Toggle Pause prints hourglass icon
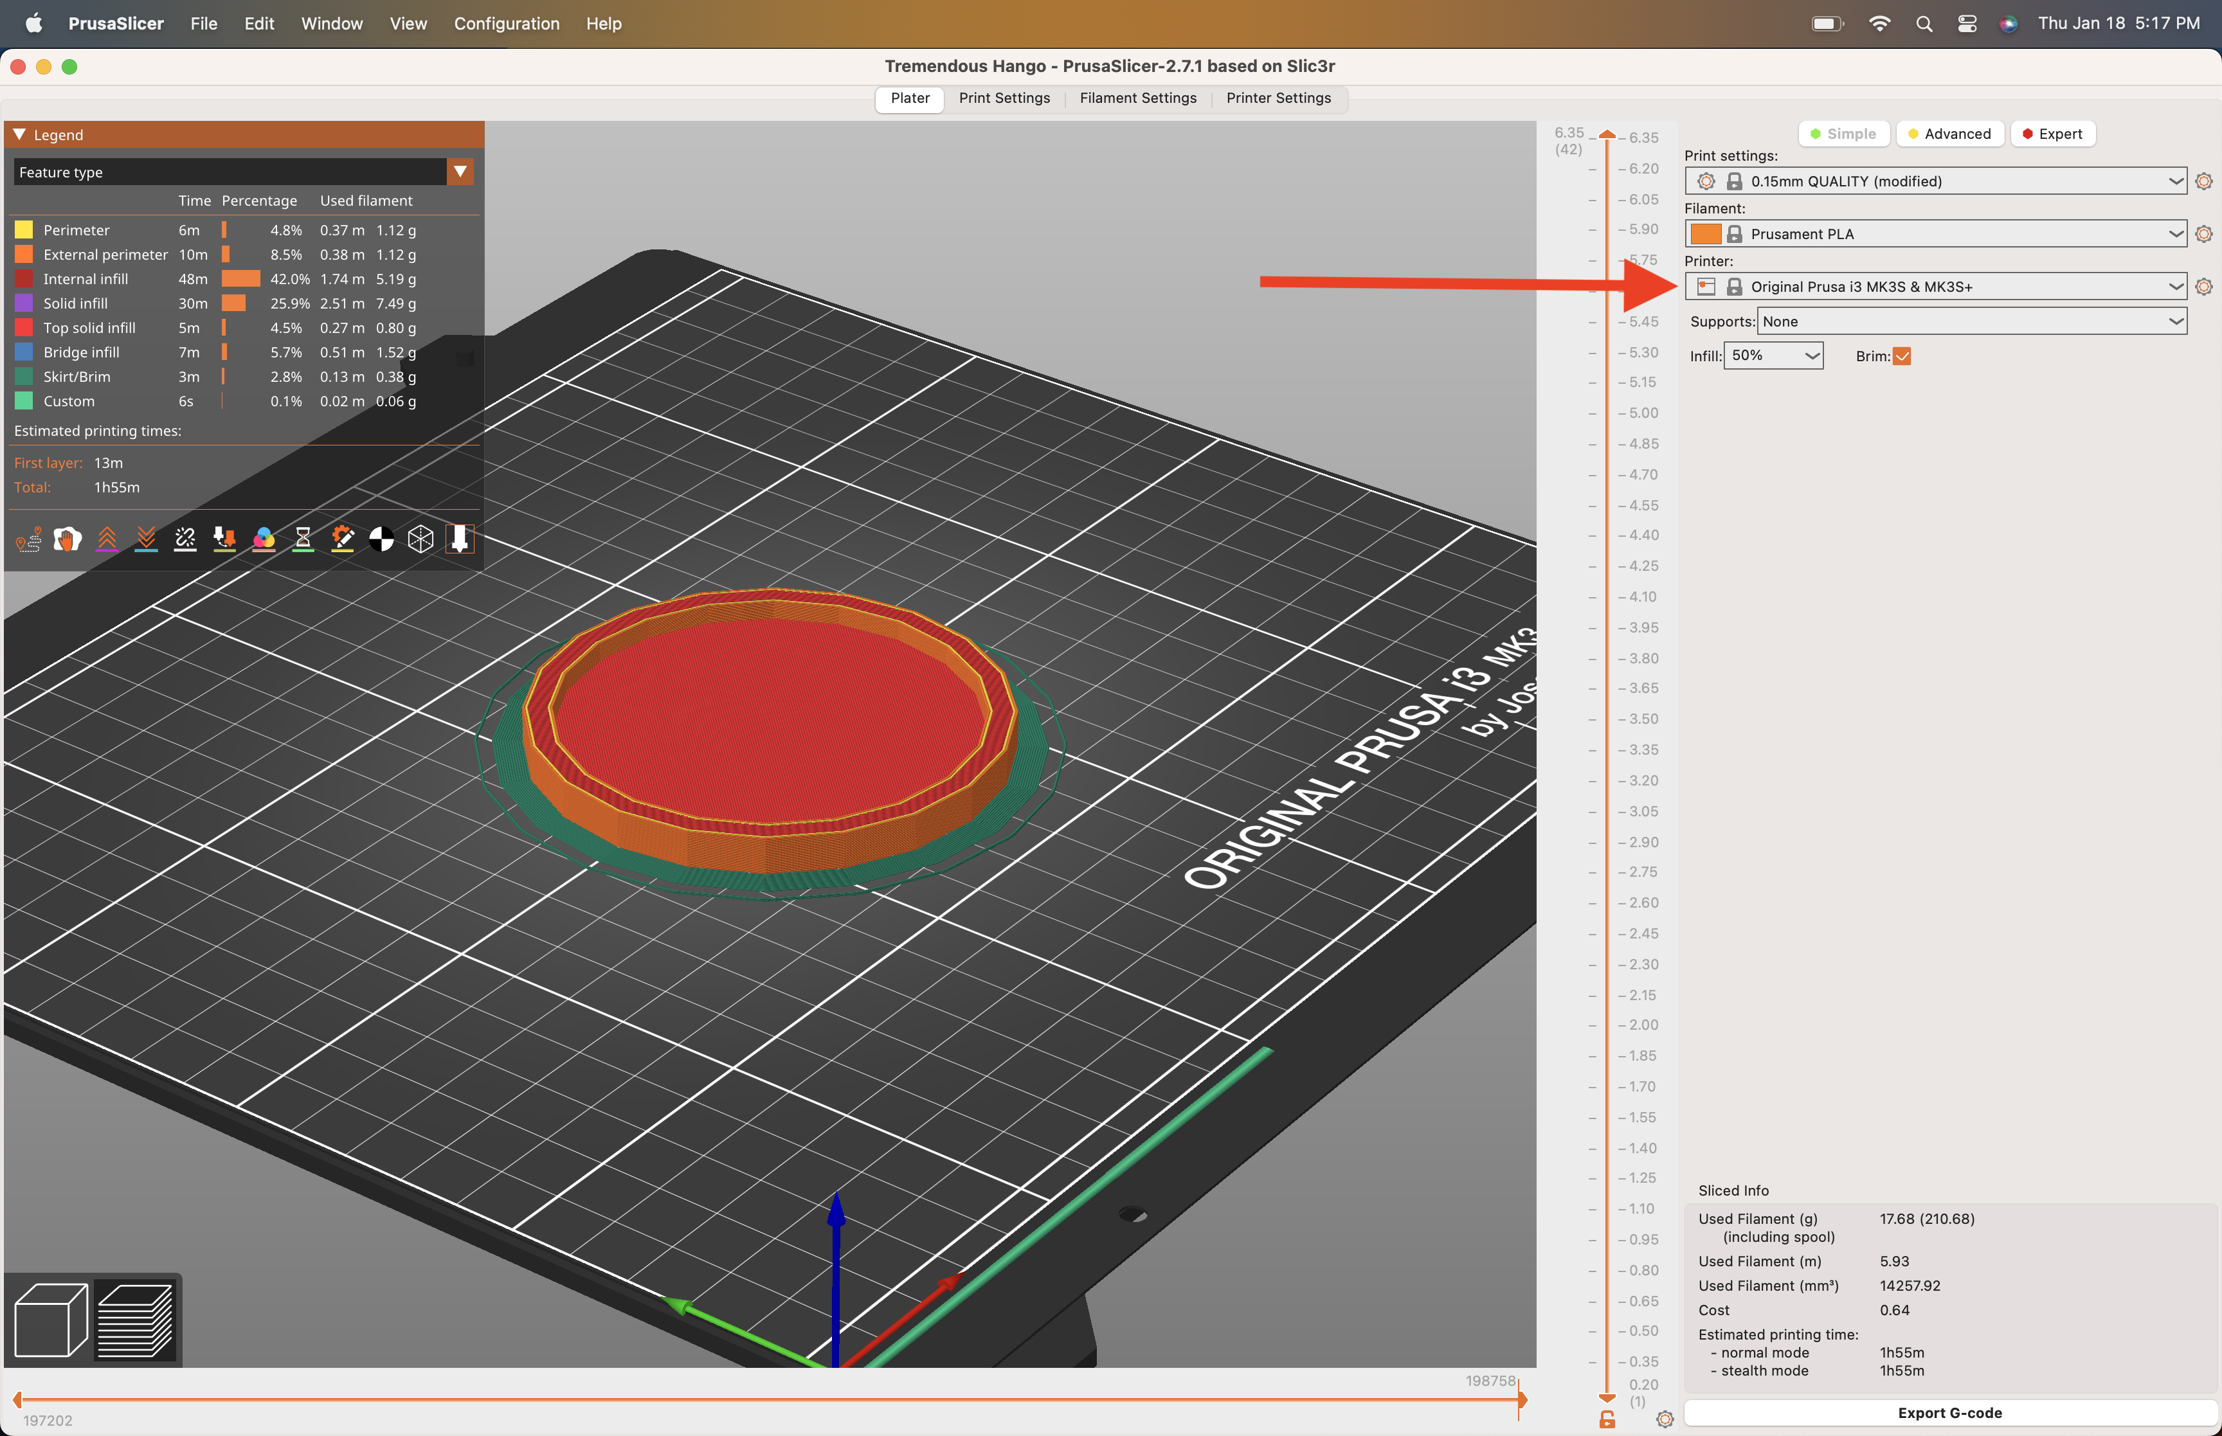Screen dimensions: 2222x1436 303,539
